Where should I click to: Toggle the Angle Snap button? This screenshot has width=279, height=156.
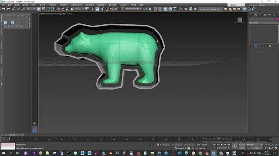coord(107,9)
